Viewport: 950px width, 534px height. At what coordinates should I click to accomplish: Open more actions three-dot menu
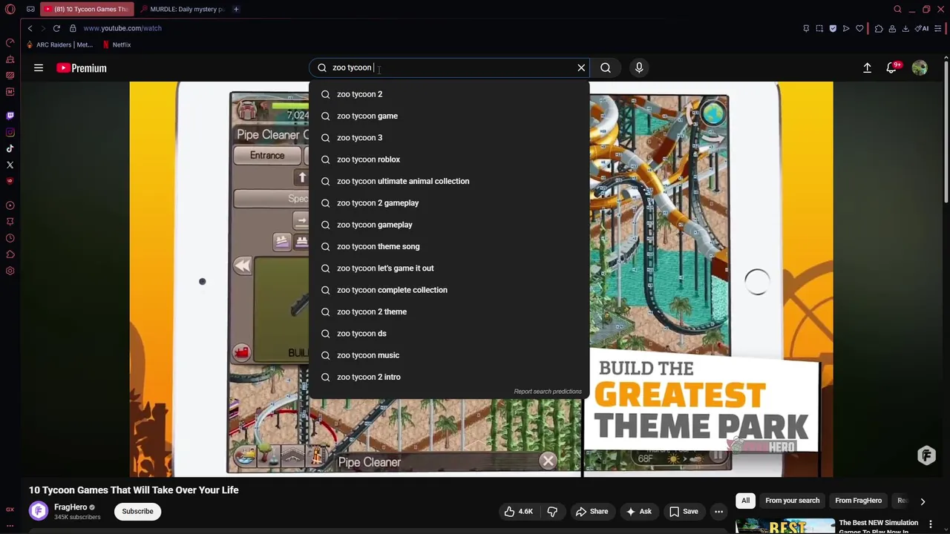click(718, 511)
